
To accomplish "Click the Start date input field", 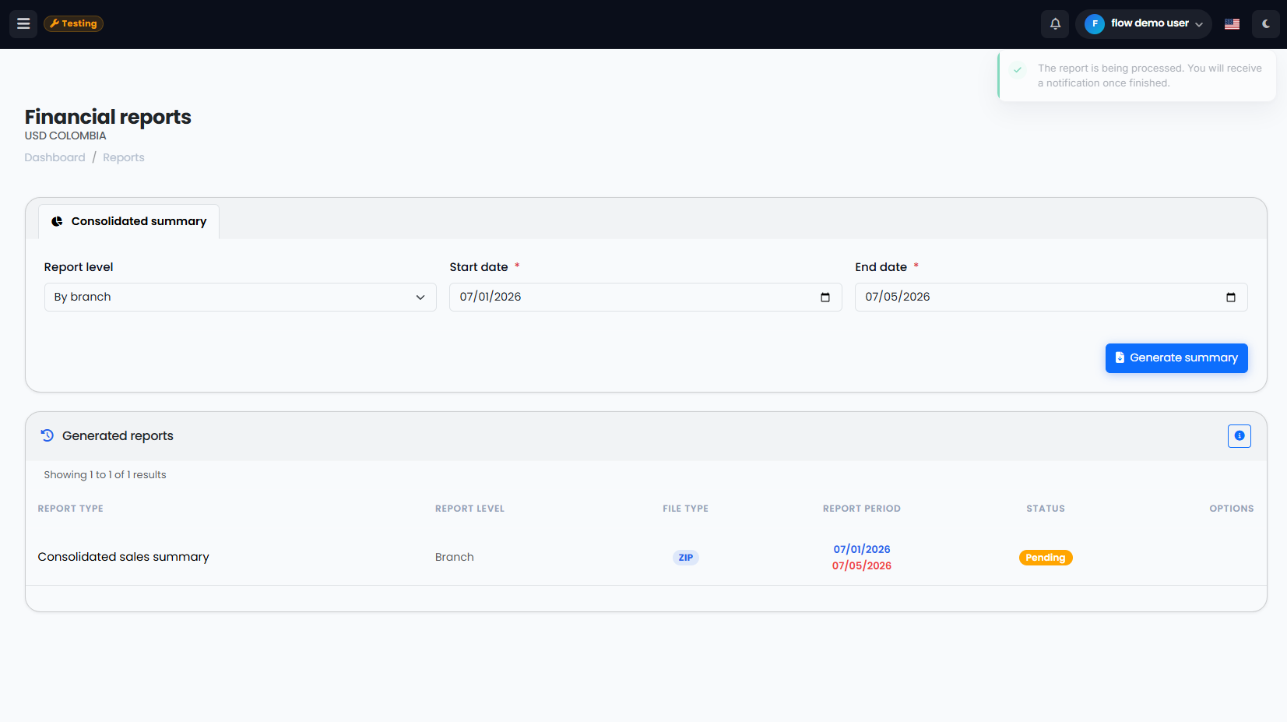I will 645,297.
